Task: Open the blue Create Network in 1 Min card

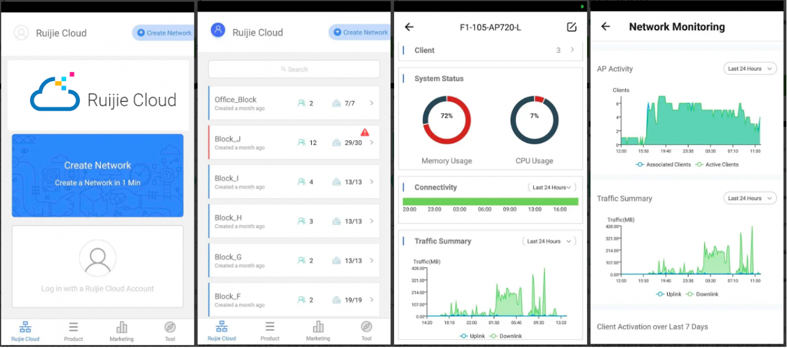Action: tap(97, 176)
